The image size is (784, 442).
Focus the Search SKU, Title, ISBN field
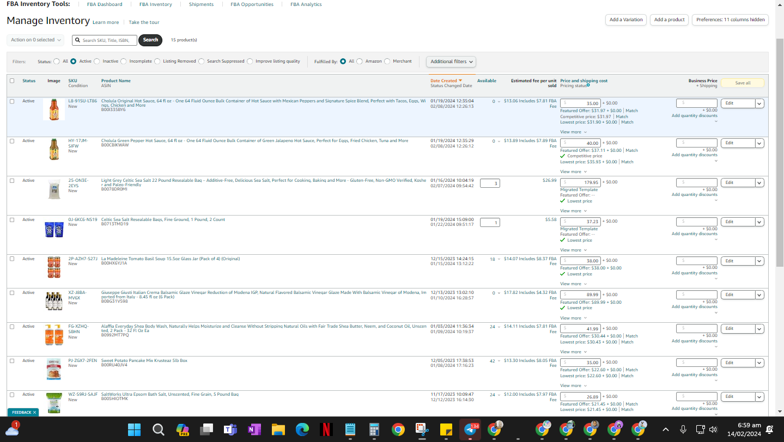coord(105,40)
